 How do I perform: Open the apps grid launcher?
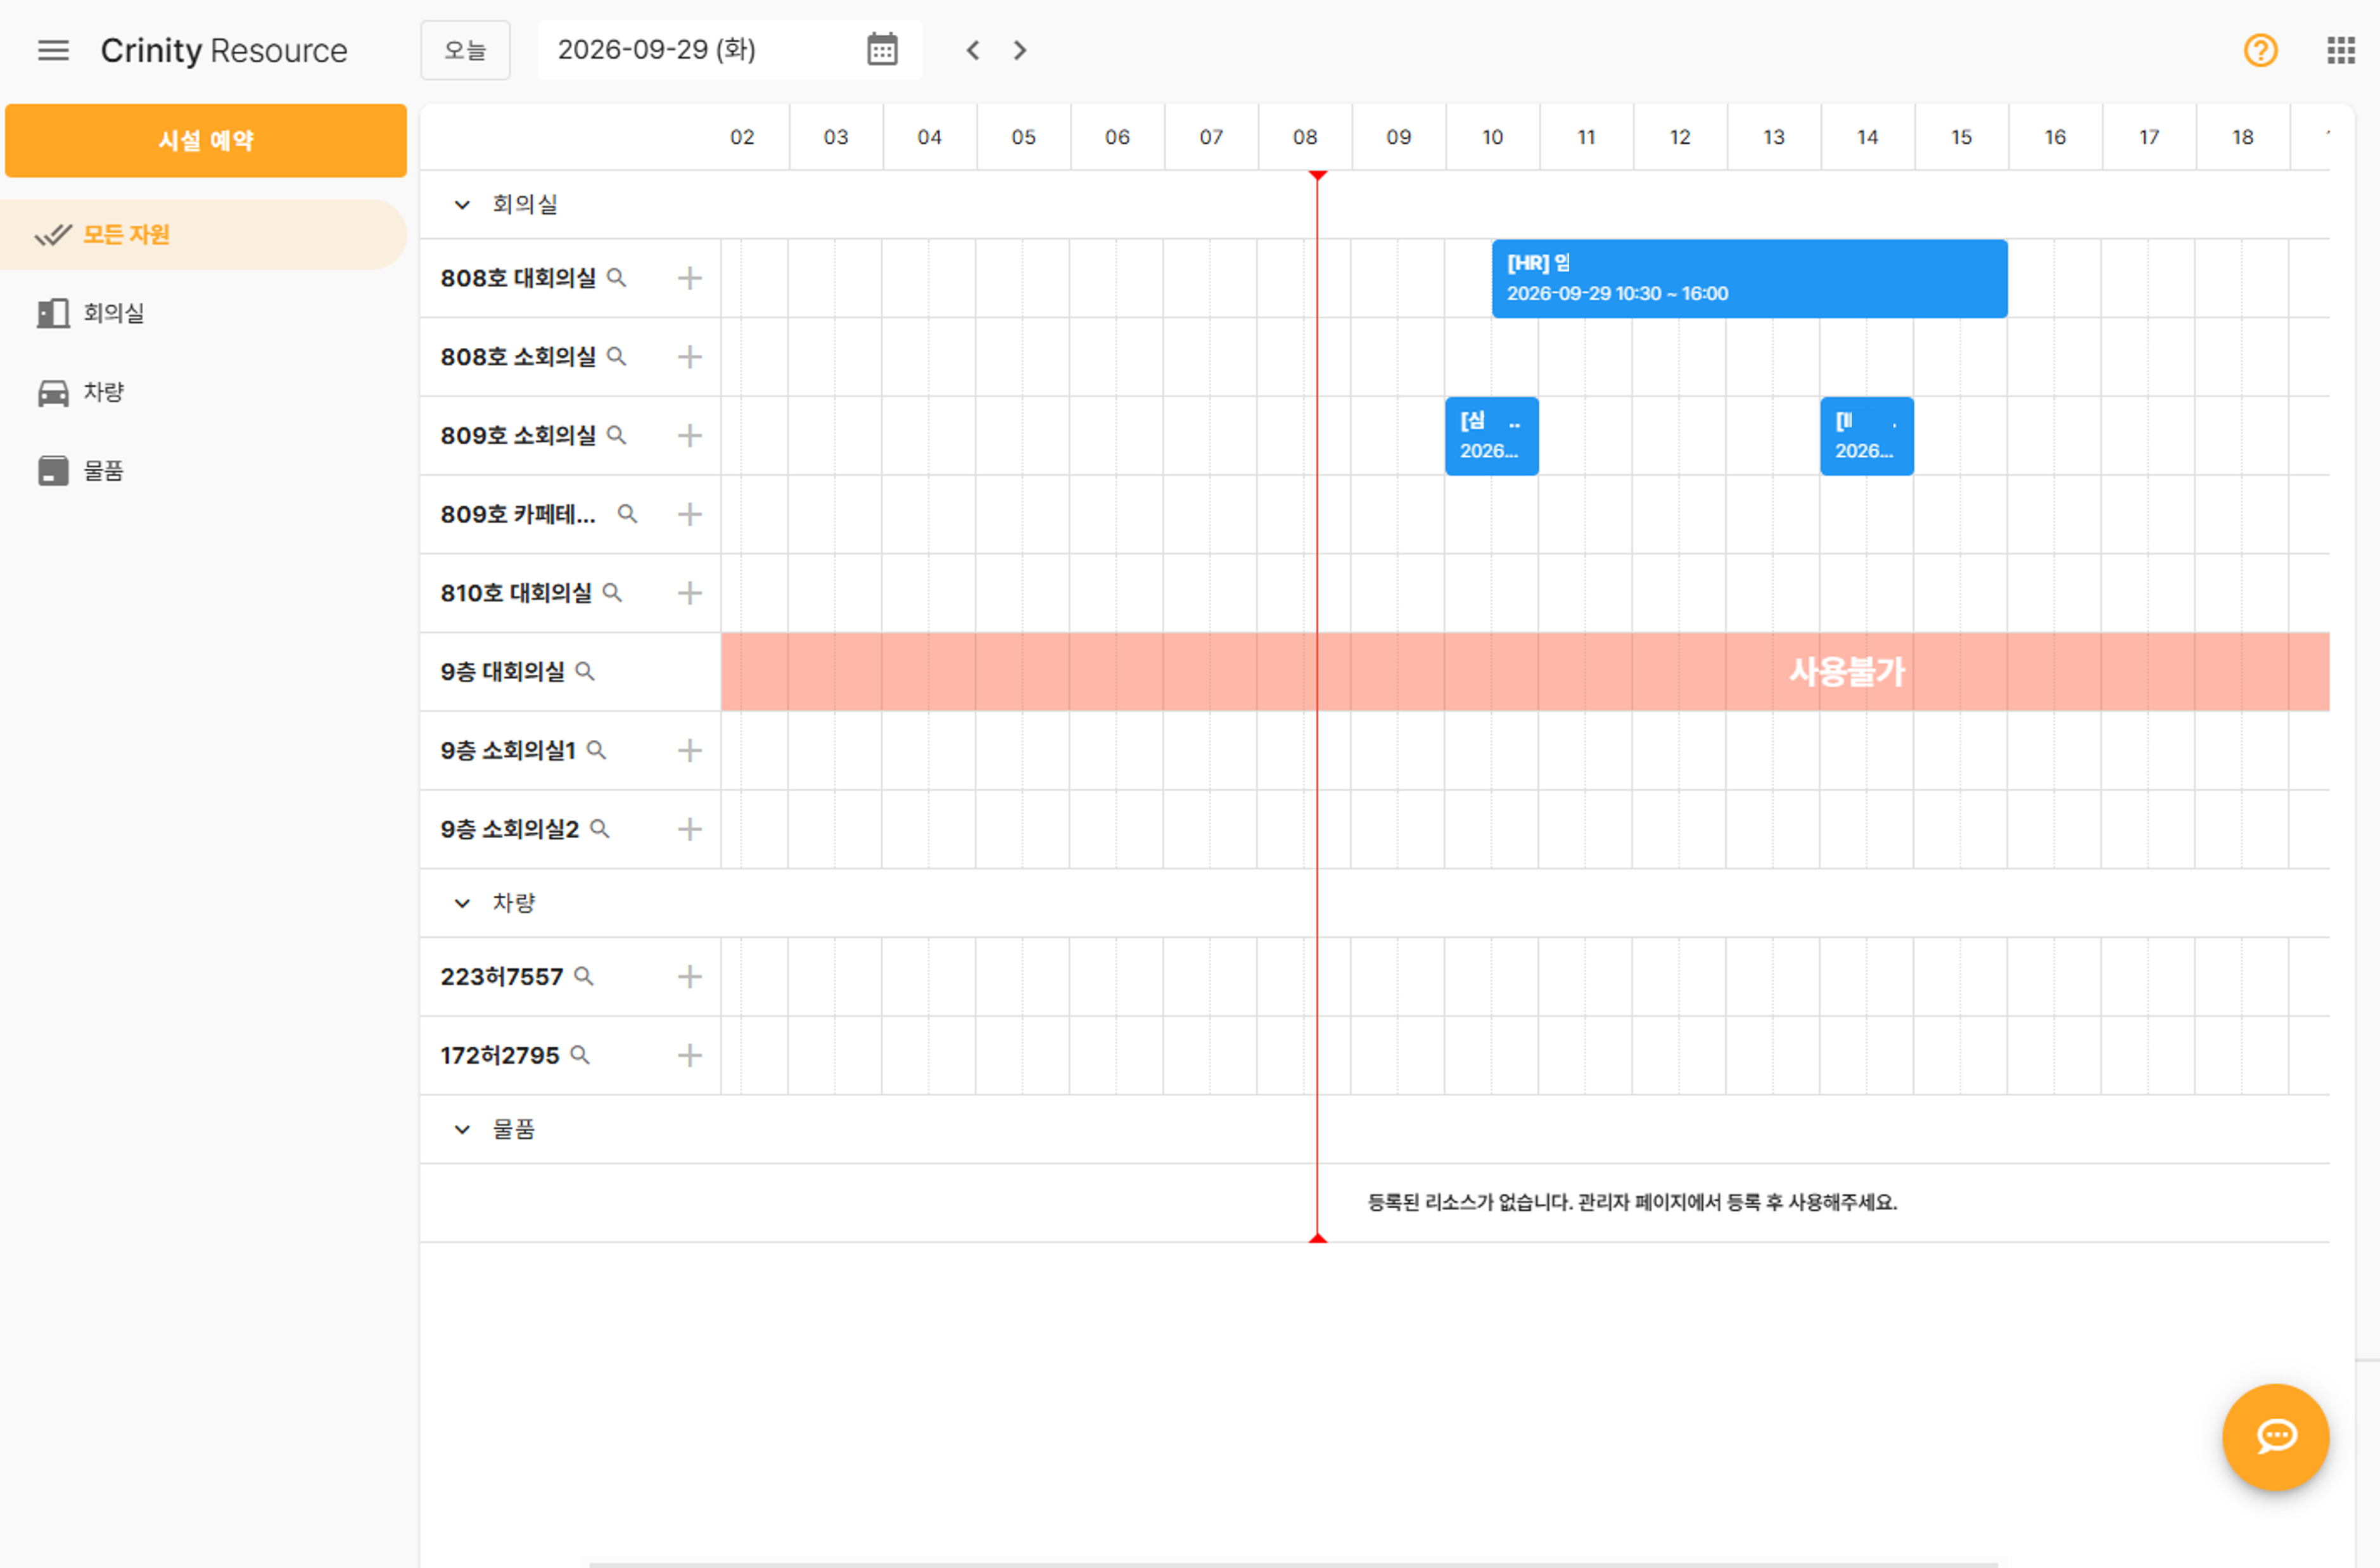click(x=2340, y=50)
